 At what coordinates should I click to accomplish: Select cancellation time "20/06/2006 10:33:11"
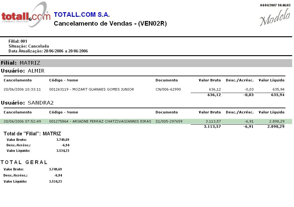[22, 89]
